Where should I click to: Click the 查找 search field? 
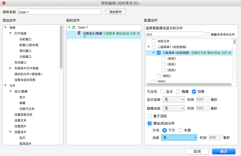175,34
